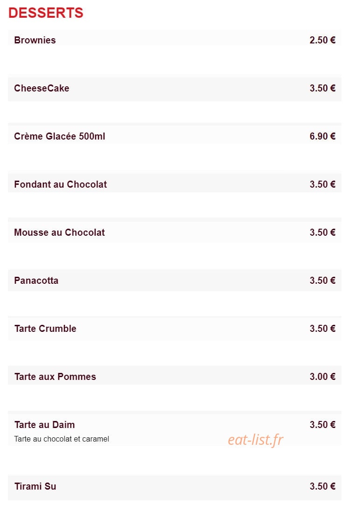Select the Tarte Crumble entry
Viewport: 348px width, 526px height.
(45, 329)
